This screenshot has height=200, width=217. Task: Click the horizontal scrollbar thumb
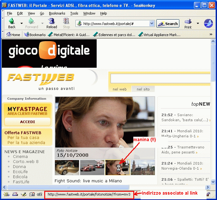pos(68,187)
